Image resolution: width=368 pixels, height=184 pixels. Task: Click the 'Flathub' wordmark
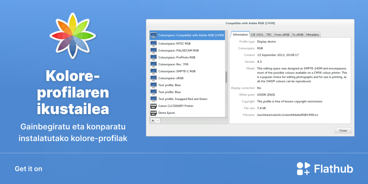click(x=334, y=169)
